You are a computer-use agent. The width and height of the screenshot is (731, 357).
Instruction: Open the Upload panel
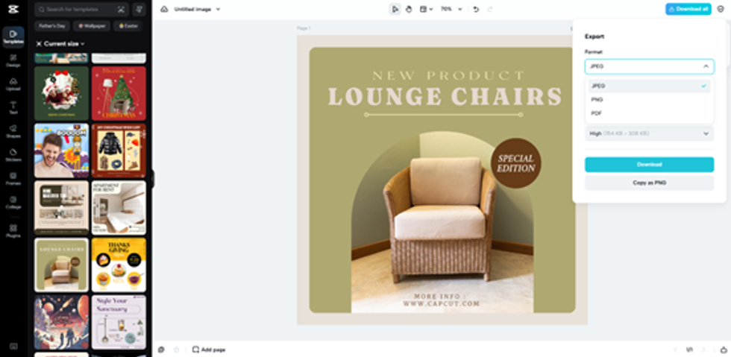[x=13, y=83]
